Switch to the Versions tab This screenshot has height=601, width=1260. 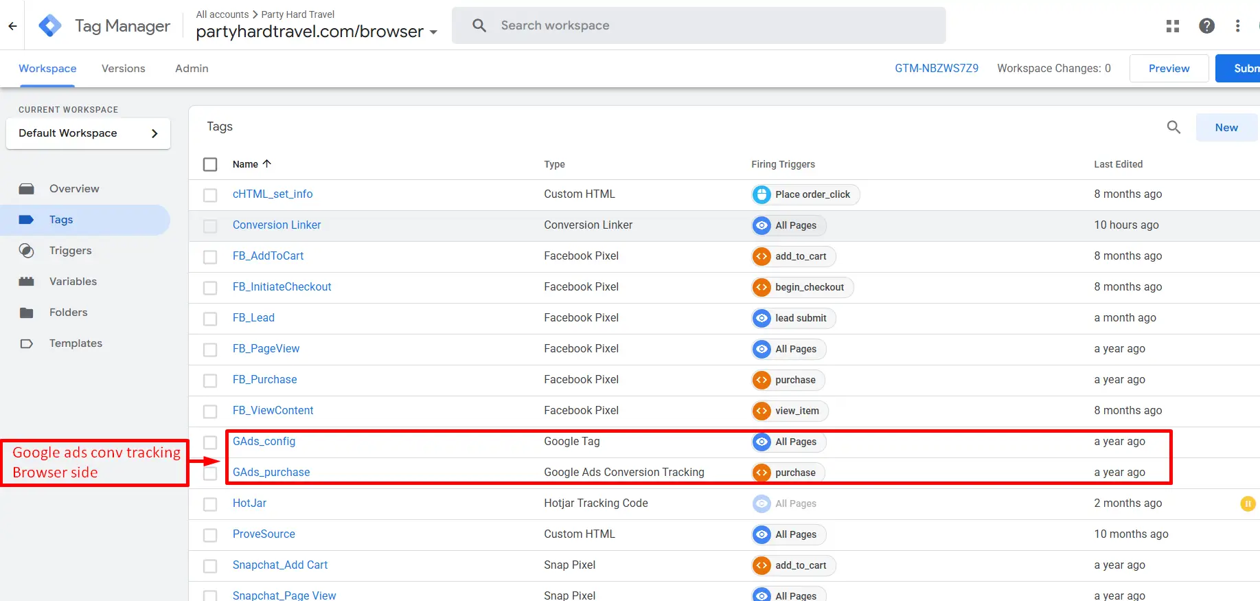tap(124, 69)
